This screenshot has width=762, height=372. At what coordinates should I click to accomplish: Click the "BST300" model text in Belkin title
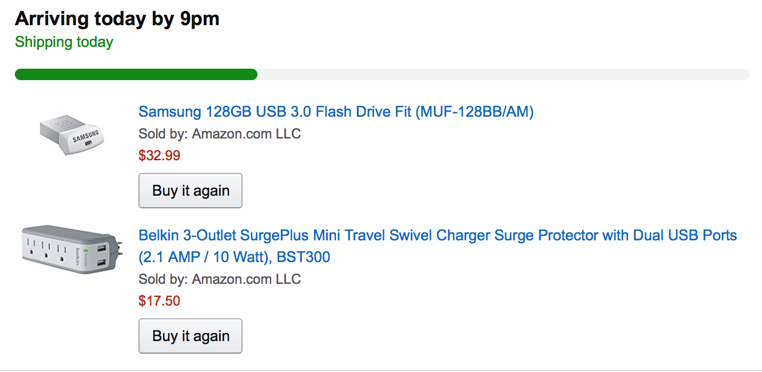tap(303, 258)
